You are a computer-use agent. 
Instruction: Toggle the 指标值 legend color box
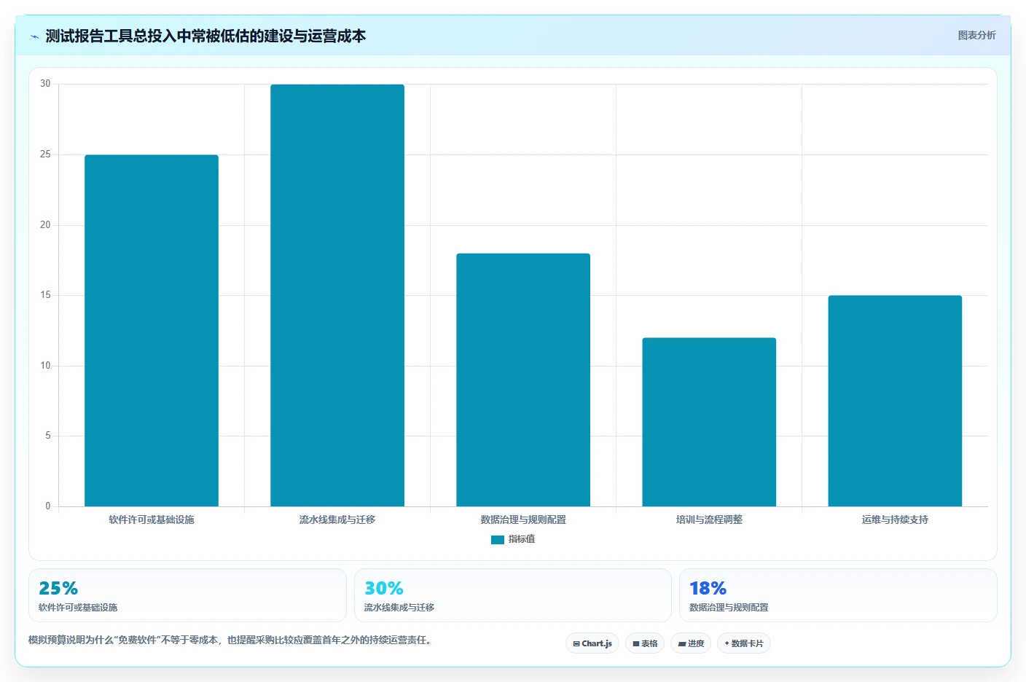tap(498, 540)
